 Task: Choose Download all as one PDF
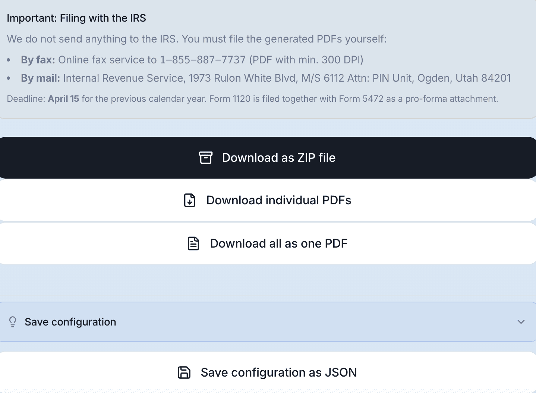tap(268, 243)
